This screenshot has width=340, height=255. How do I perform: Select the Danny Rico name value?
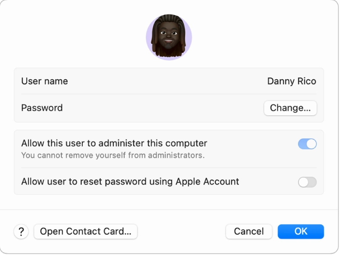pyautogui.click(x=291, y=81)
